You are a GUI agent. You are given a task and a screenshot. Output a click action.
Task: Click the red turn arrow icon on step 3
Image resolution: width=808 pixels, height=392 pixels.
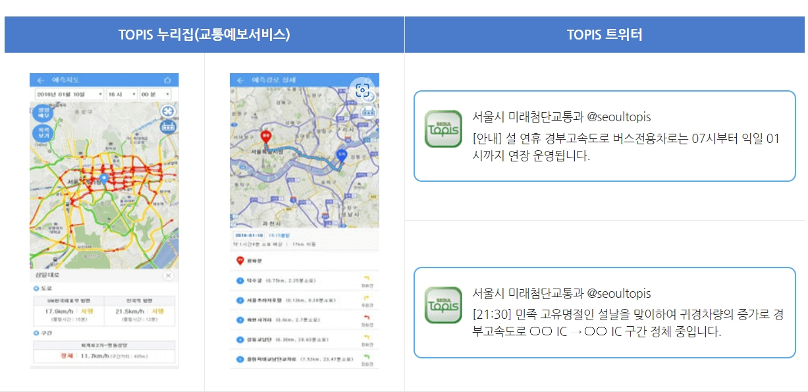coord(367,318)
